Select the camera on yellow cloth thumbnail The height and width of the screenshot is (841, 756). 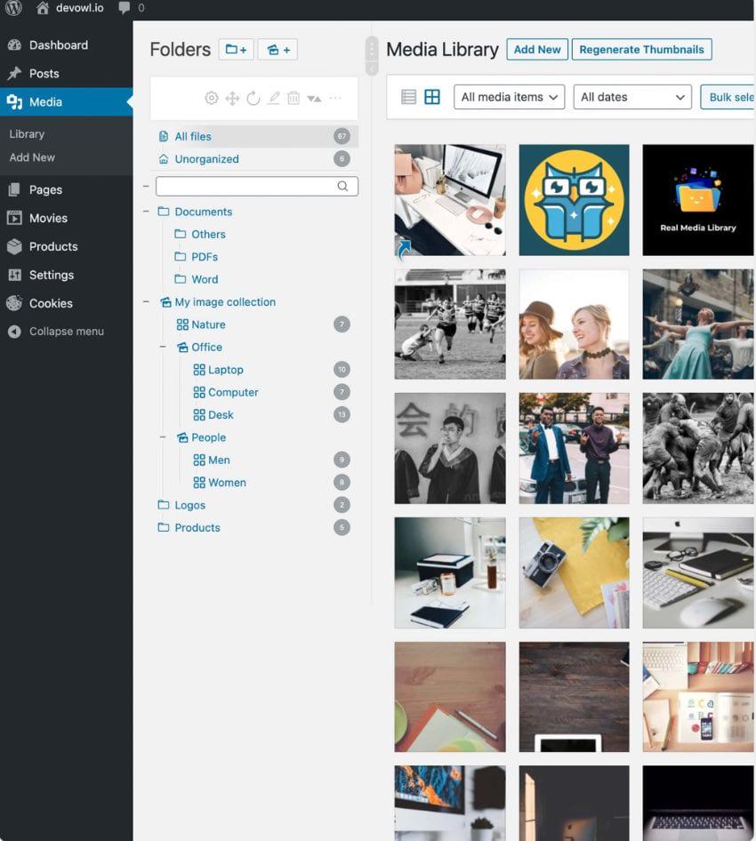pyautogui.click(x=574, y=573)
